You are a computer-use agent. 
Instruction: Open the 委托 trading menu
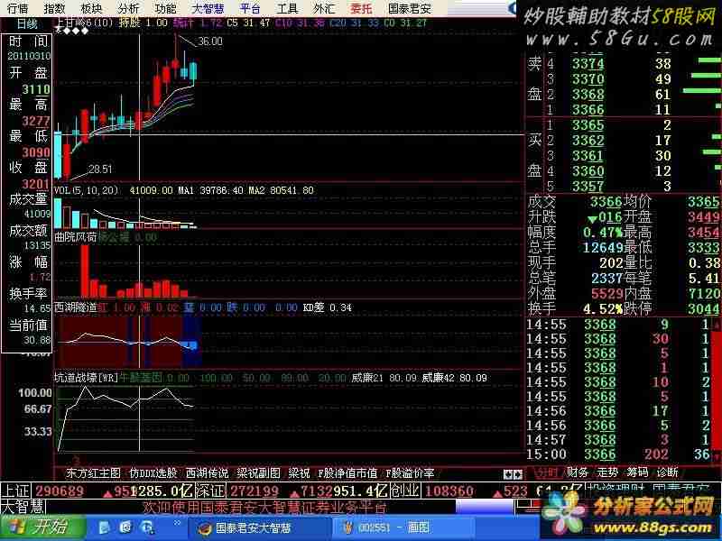point(361,8)
